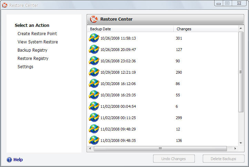Click the changes value 290
249x167 pixels.
pos(179,72)
